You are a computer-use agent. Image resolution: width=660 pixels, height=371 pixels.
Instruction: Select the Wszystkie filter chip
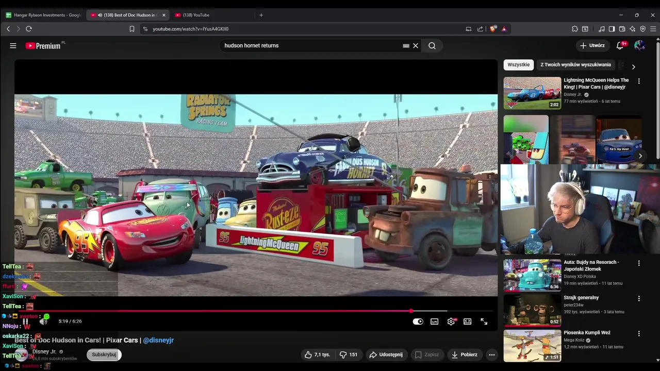(x=518, y=65)
